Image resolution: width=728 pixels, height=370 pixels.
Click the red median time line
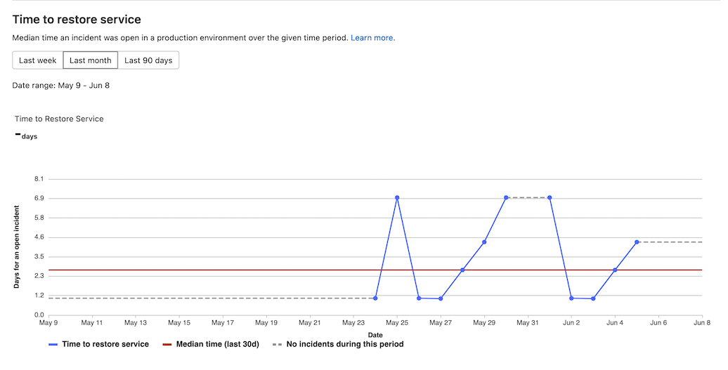[211, 270]
